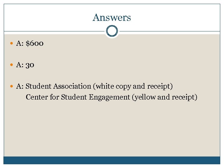Viewport: 224px width, 168px height.
Task: Click the bullet marker beside "A: Student Association"
Action: 12,86
